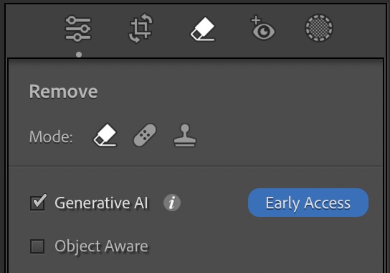Click the Remove panel heading
Image resolution: width=390 pixels, height=273 pixels.
tap(63, 91)
